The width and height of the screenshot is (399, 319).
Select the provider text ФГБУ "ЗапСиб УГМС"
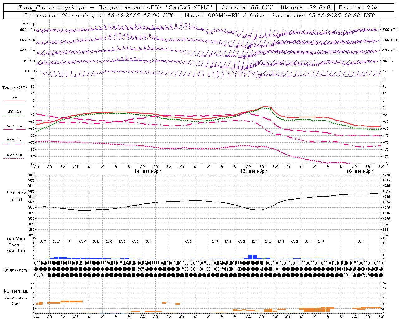coord(179,7)
